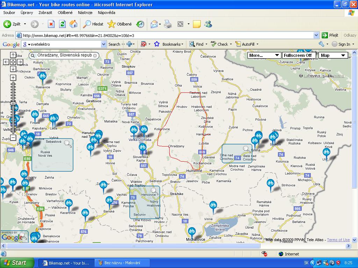Zoom out using the minus button
The width and height of the screenshot is (358, 268).
13,137
